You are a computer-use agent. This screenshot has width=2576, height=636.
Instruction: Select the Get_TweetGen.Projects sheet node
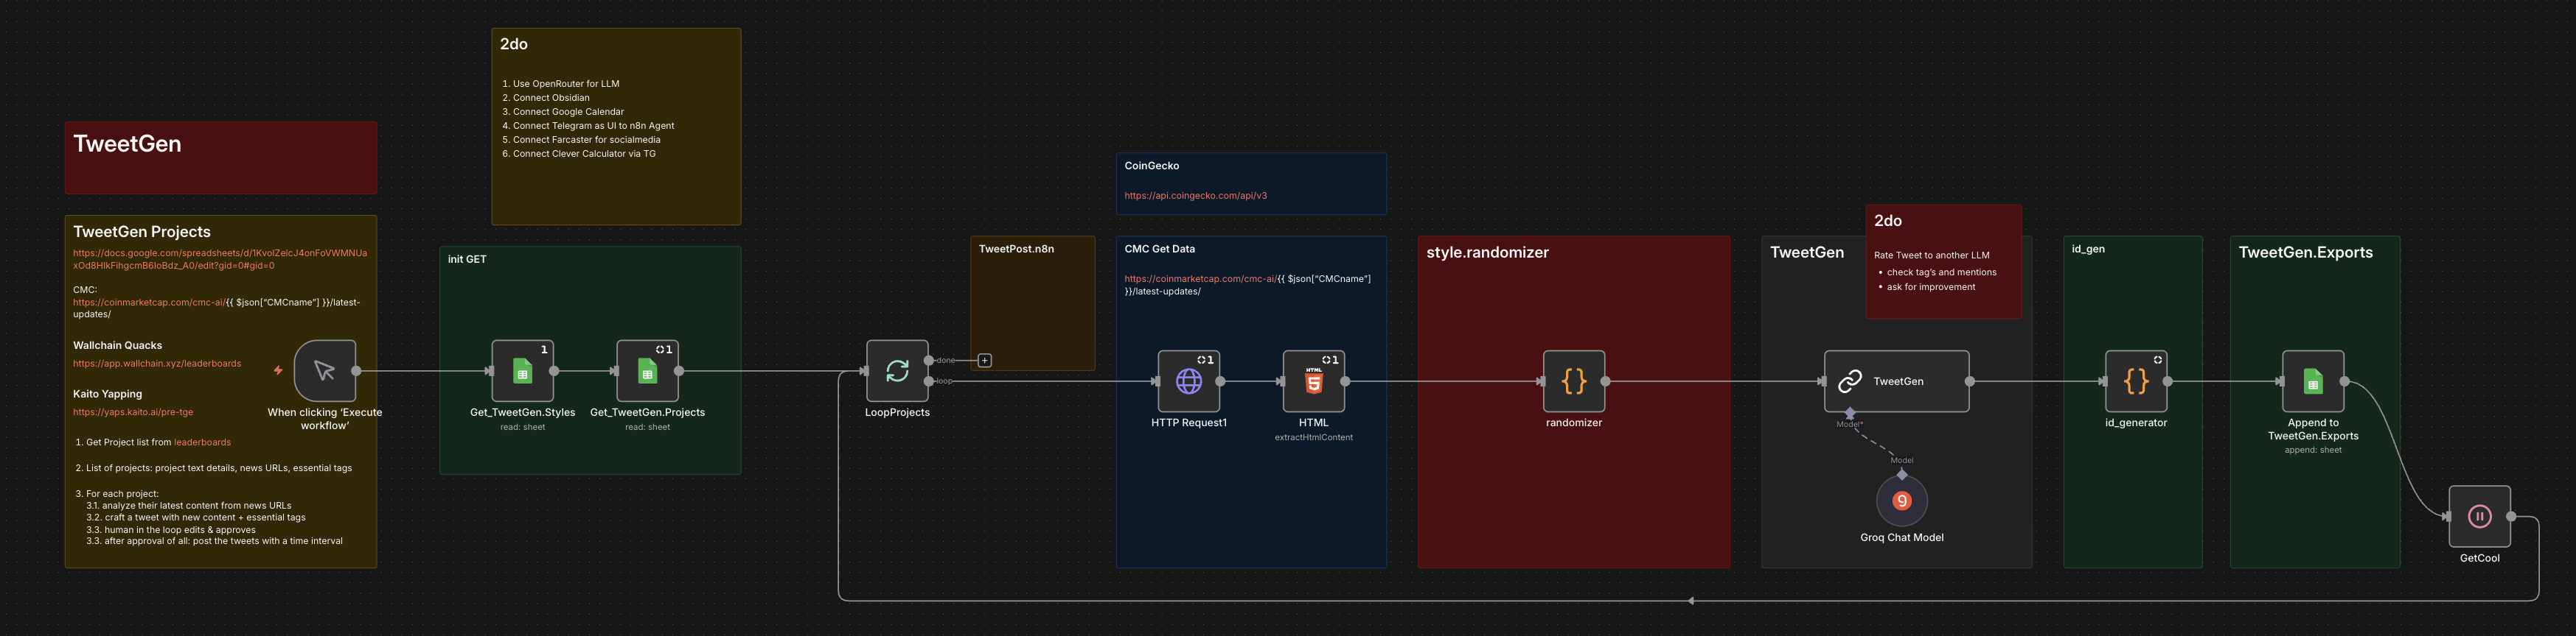(x=647, y=372)
